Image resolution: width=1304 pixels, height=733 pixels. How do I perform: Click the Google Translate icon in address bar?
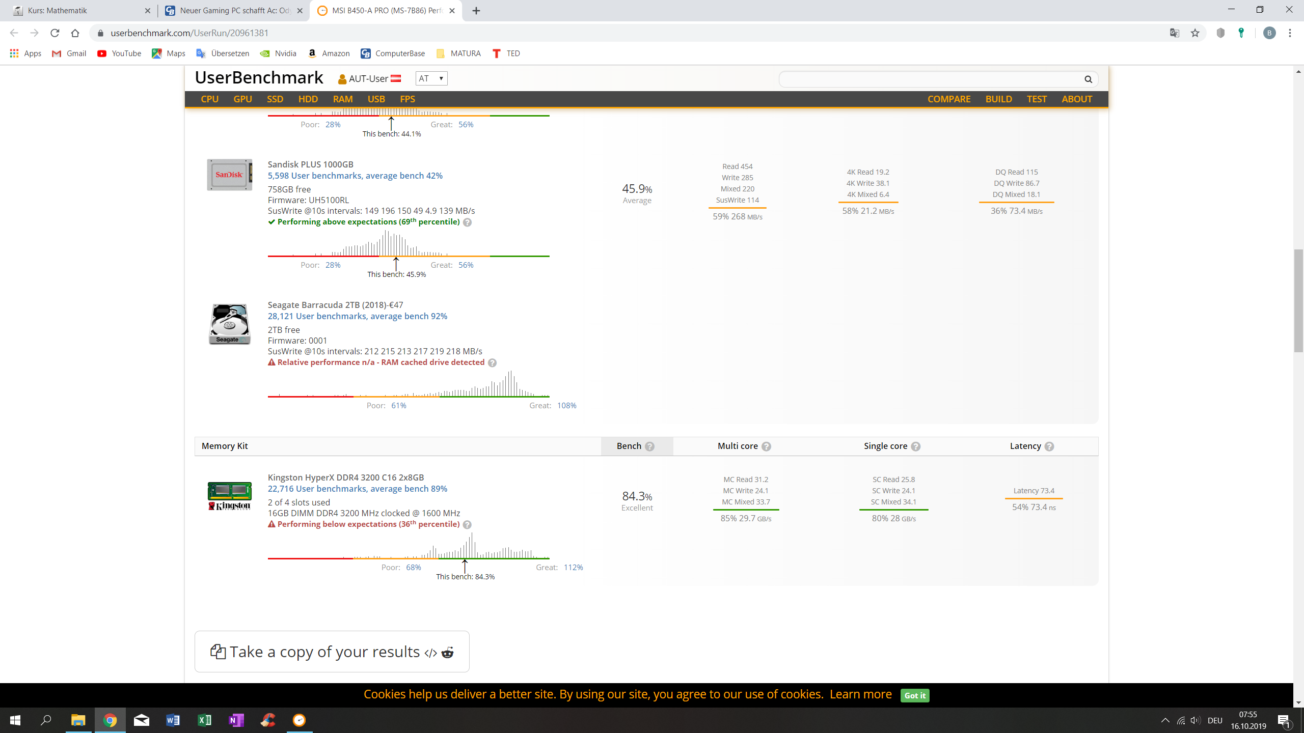click(x=1175, y=33)
